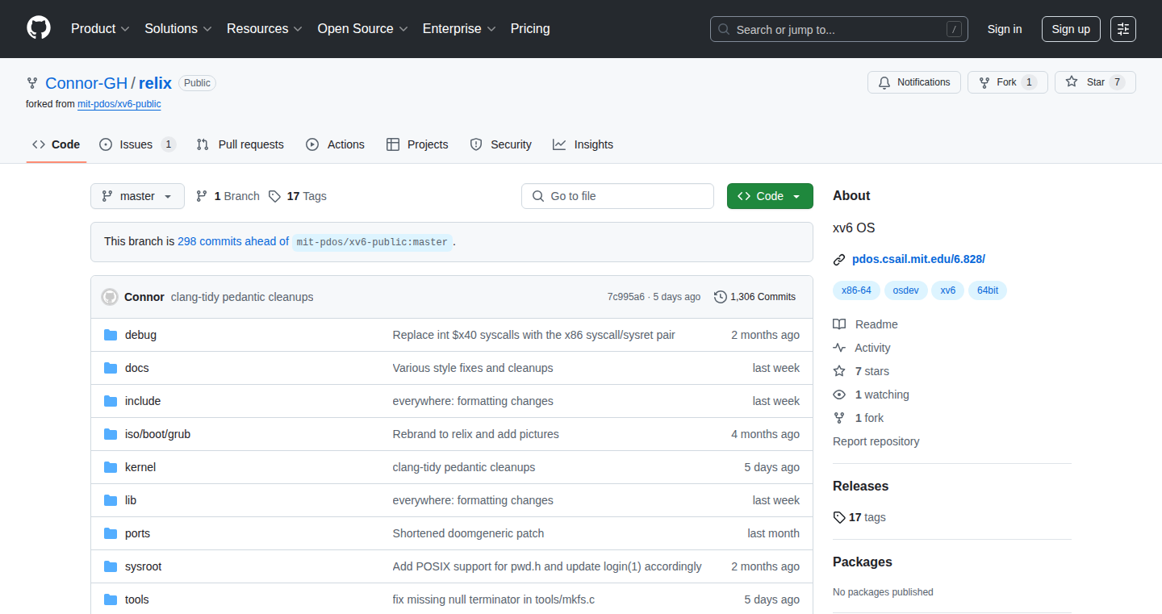This screenshot has height=614, width=1162.
Task: Expand the Solutions menu
Action: coord(178,28)
